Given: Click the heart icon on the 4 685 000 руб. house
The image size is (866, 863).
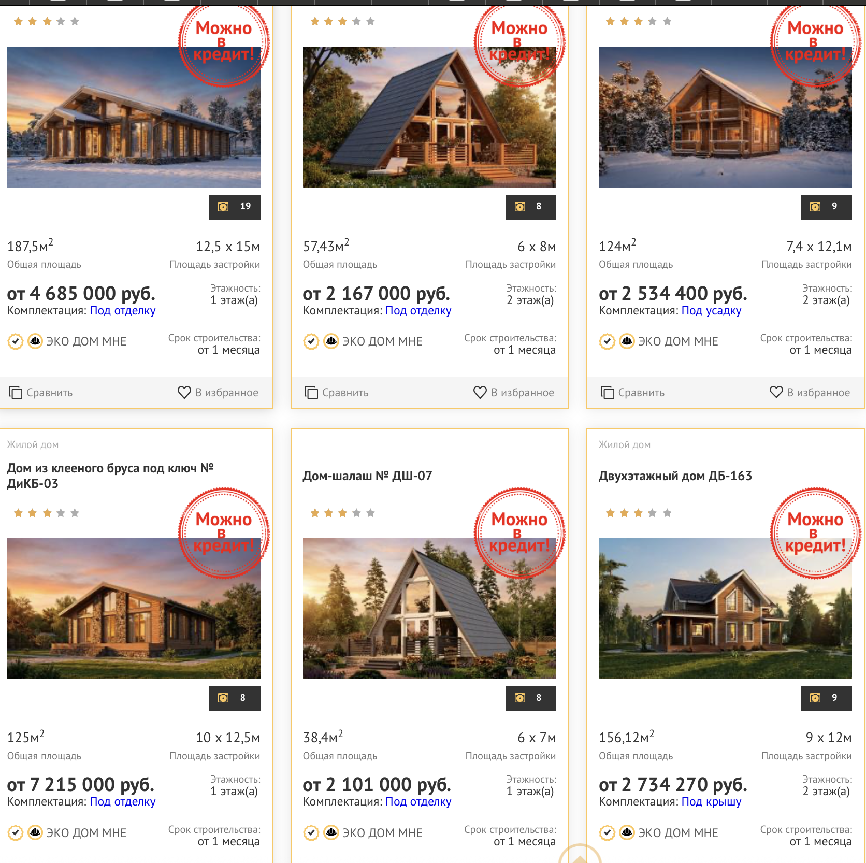Looking at the screenshot, I should pyautogui.click(x=184, y=392).
